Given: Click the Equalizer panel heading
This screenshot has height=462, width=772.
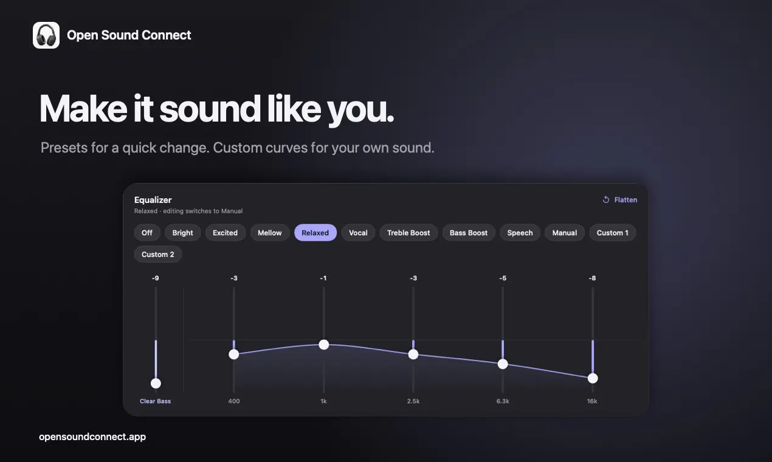Looking at the screenshot, I should (153, 200).
